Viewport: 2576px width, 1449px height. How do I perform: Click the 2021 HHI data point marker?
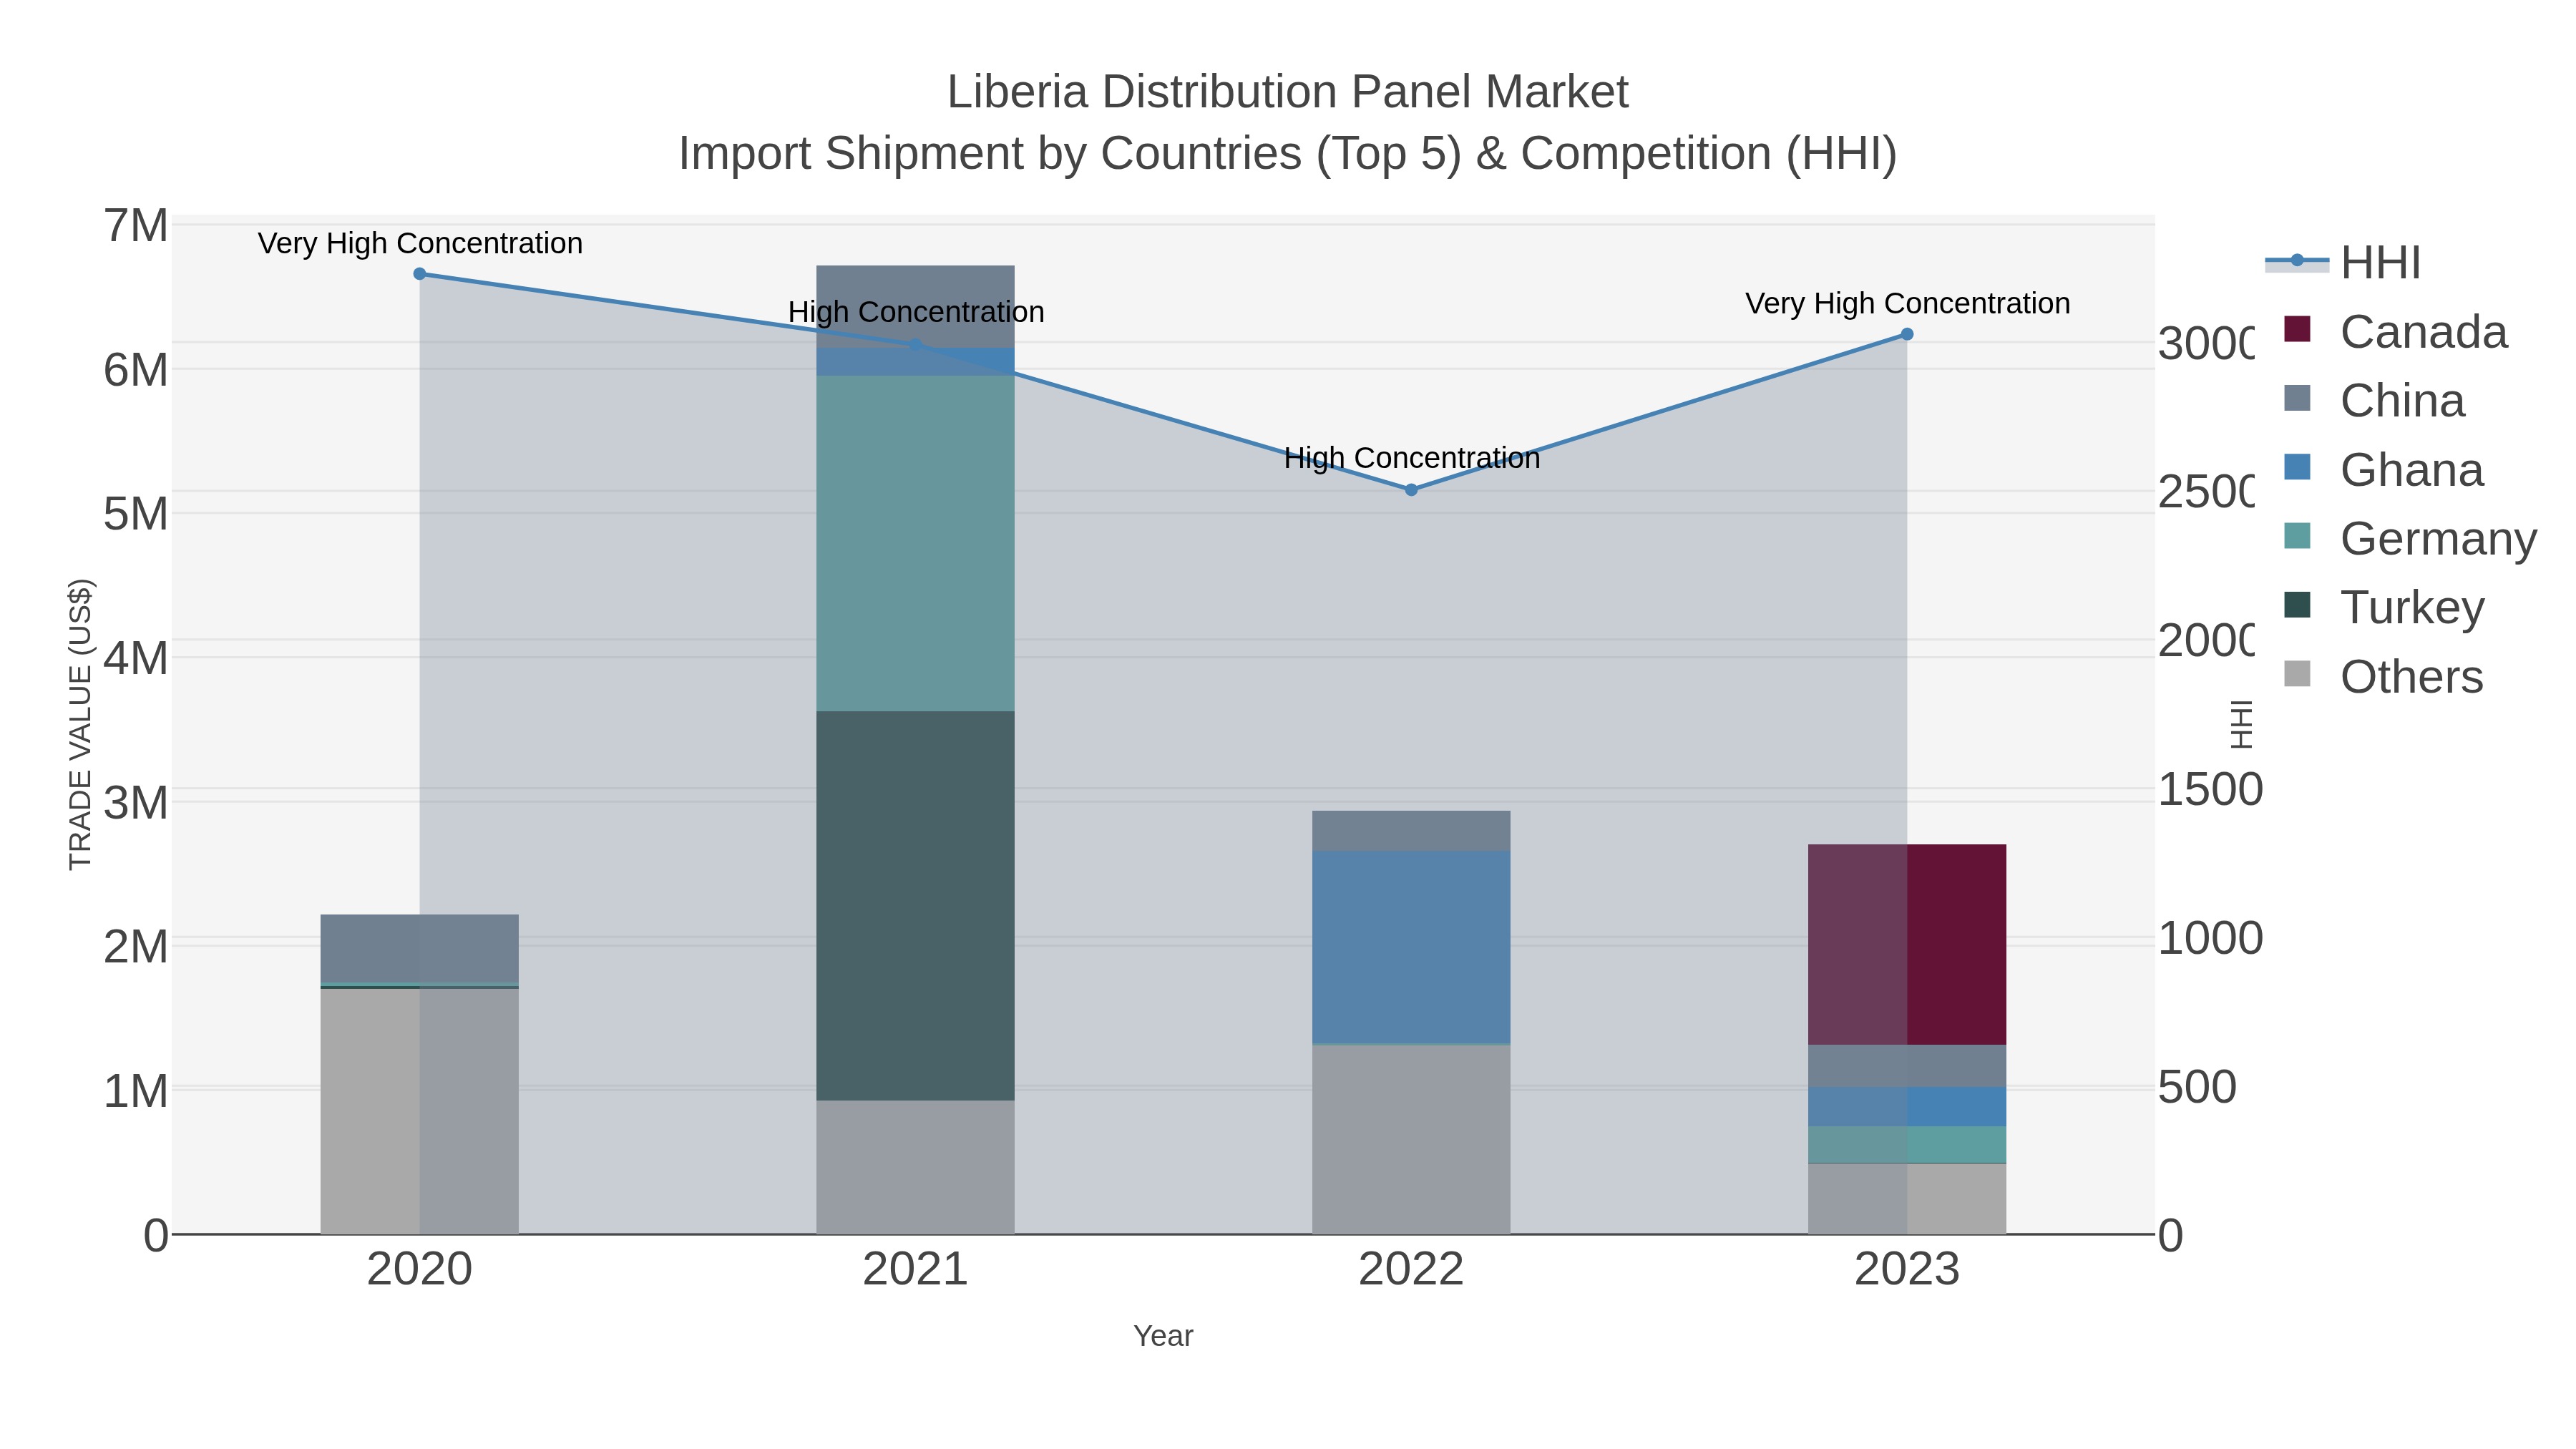click(x=915, y=345)
